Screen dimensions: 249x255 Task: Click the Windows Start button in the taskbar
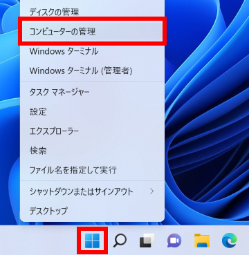92,240
